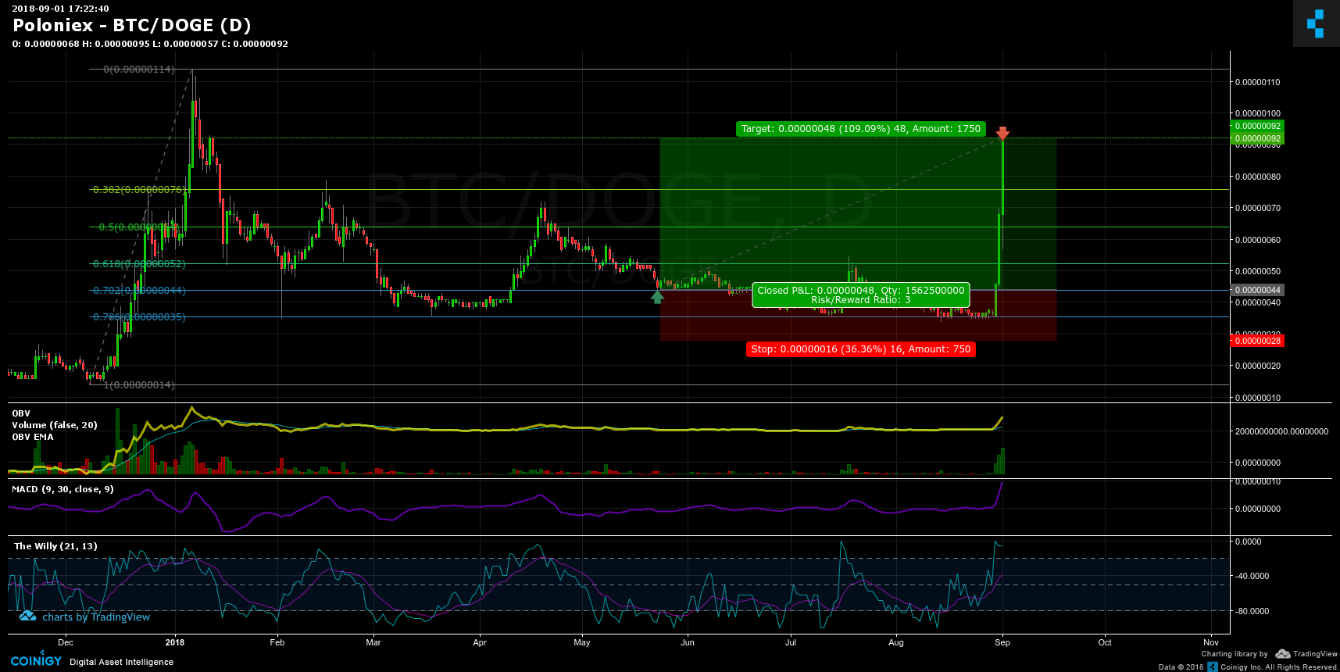The height and width of the screenshot is (672, 1340).
Task: Click TradingView cloud icon next to 'Charting library by'
Action: [1283, 654]
